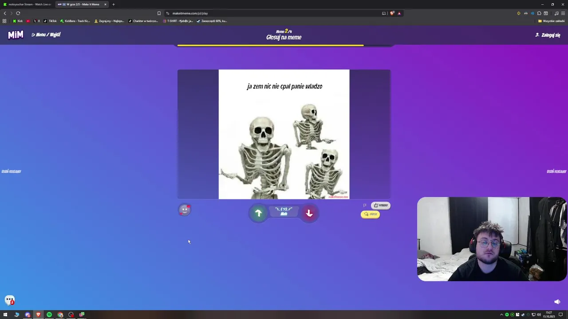Click Zaloguj się to log in
The image size is (568, 319).
pyautogui.click(x=548, y=35)
